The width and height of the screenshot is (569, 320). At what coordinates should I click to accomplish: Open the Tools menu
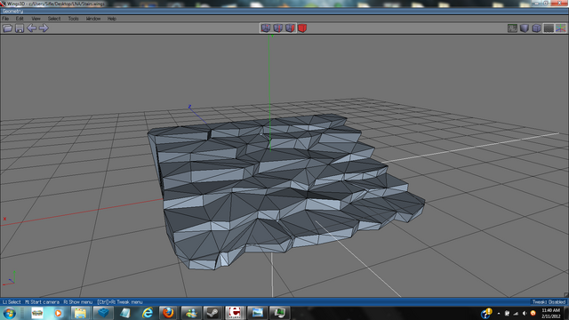tap(73, 19)
